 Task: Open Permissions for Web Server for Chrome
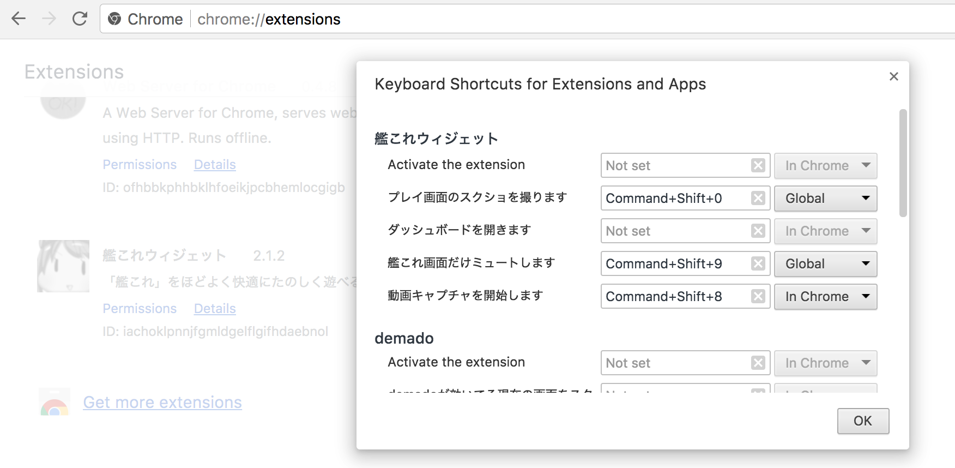tap(140, 165)
